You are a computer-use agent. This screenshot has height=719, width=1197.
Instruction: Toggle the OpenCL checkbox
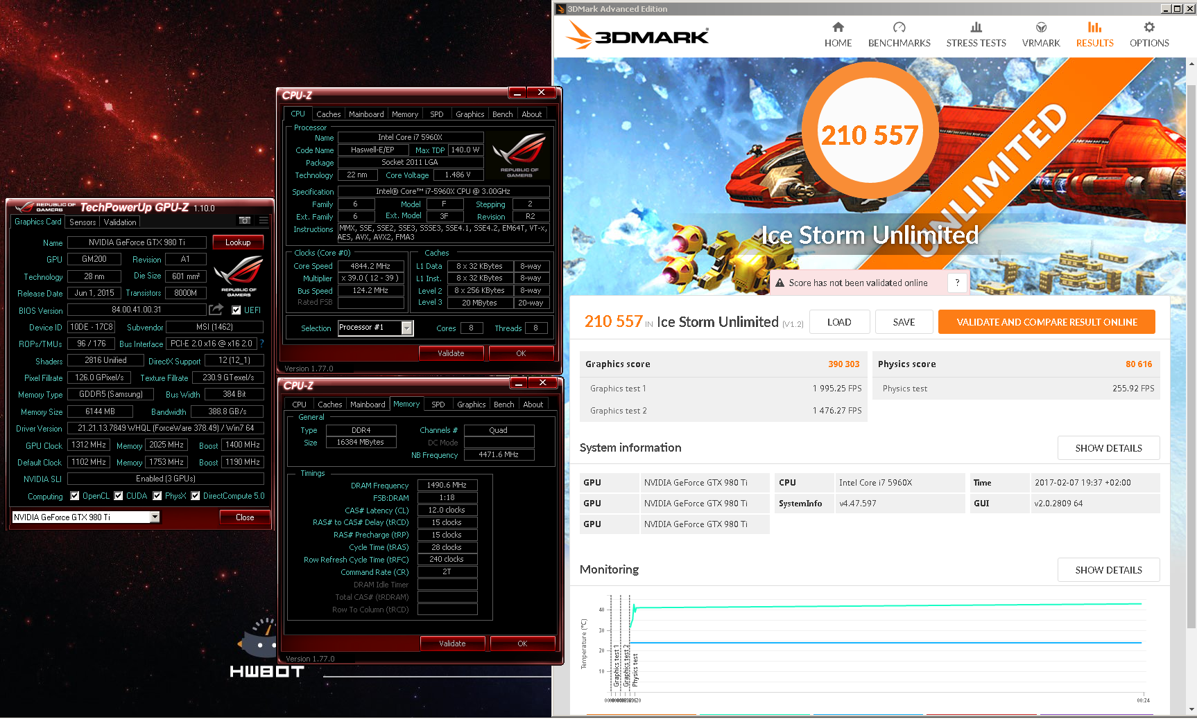pos(75,496)
